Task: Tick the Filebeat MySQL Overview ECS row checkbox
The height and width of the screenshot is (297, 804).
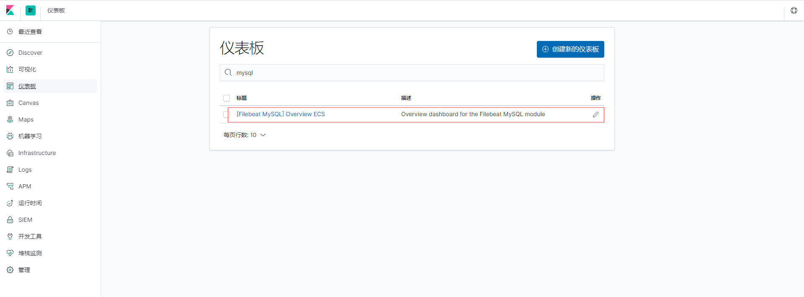Action: pyautogui.click(x=227, y=114)
